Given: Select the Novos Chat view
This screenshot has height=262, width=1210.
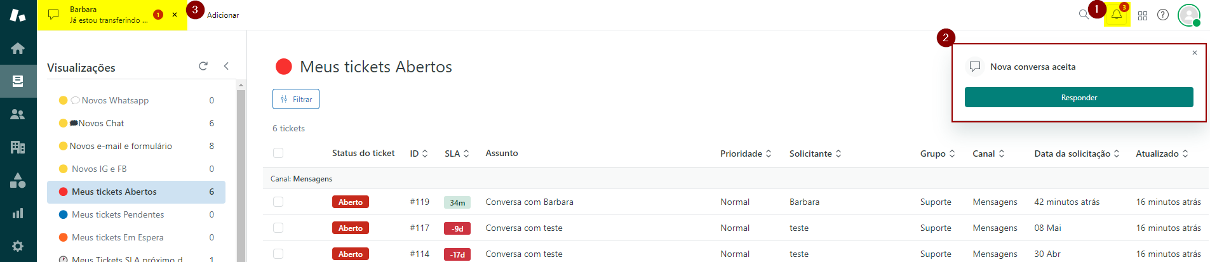Looking at the screenshot, I should tap(101, 123).
